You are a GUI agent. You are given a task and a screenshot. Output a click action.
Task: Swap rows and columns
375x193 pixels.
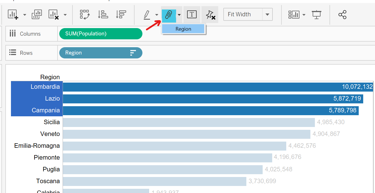pos(85,15)
